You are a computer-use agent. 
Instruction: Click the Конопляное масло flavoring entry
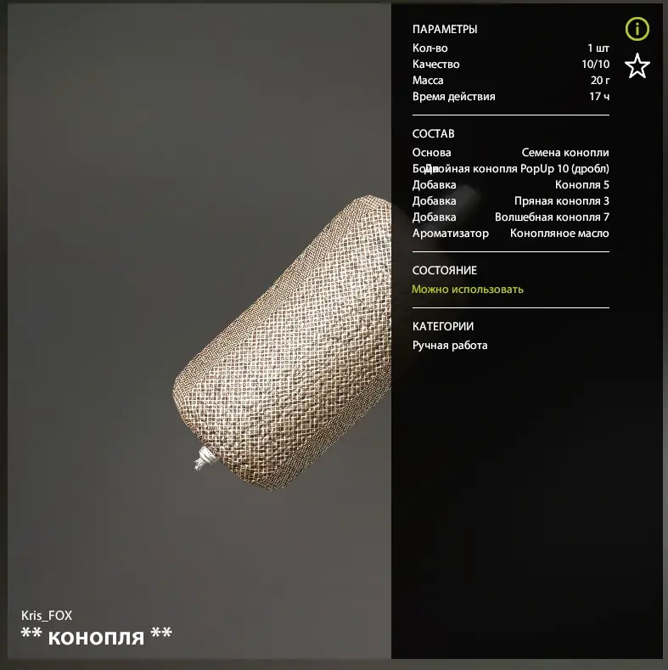click(x=559, y=234)
